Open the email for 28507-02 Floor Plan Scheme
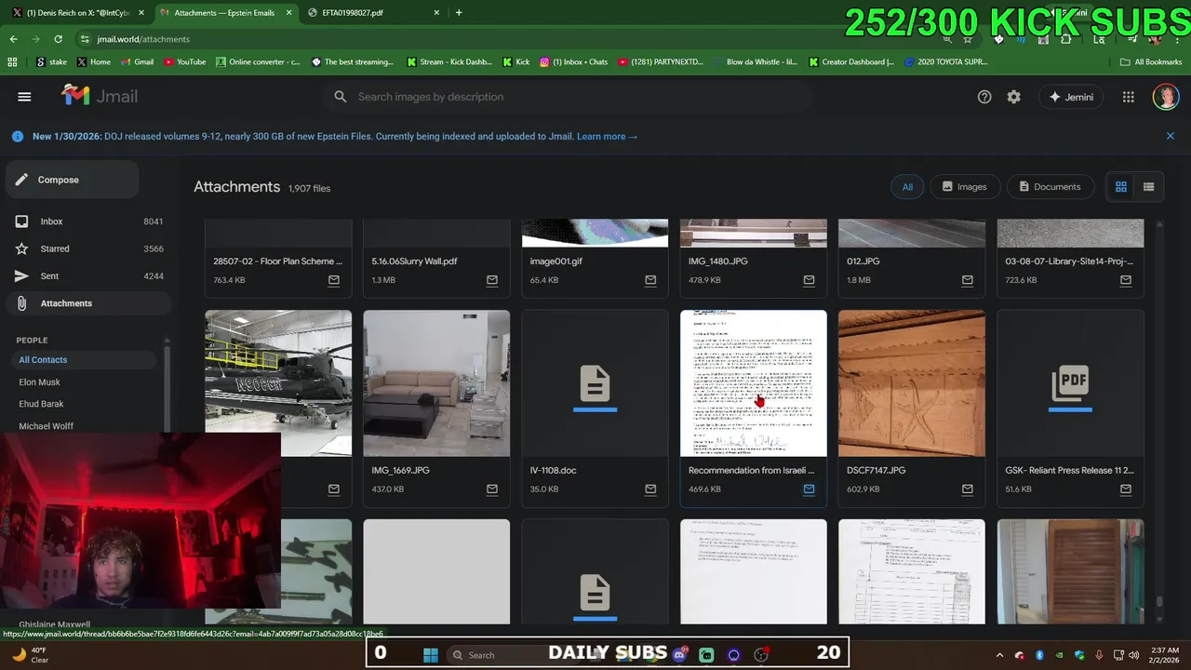 point(334,280)
